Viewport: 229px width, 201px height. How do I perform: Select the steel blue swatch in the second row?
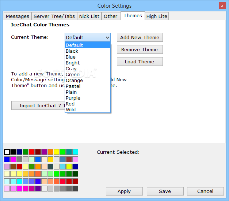[x=63, y=159]
